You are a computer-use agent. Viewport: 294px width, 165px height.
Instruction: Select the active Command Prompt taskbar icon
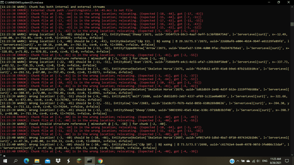click(x=89, y=160)
